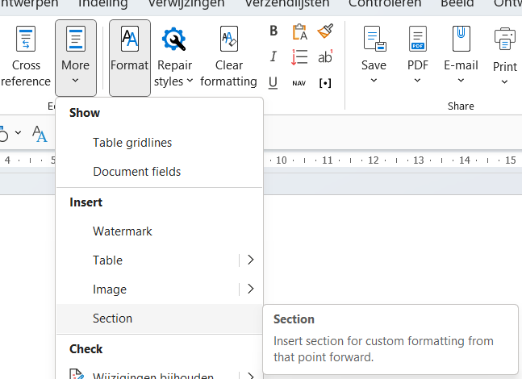Open the Save dropdown
522x379 pixels.
pyautogui.click(x=374, y=57)
